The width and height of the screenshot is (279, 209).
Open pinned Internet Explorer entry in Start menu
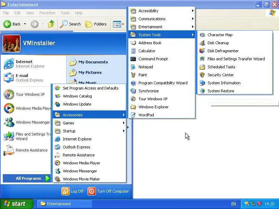point(24,64)
